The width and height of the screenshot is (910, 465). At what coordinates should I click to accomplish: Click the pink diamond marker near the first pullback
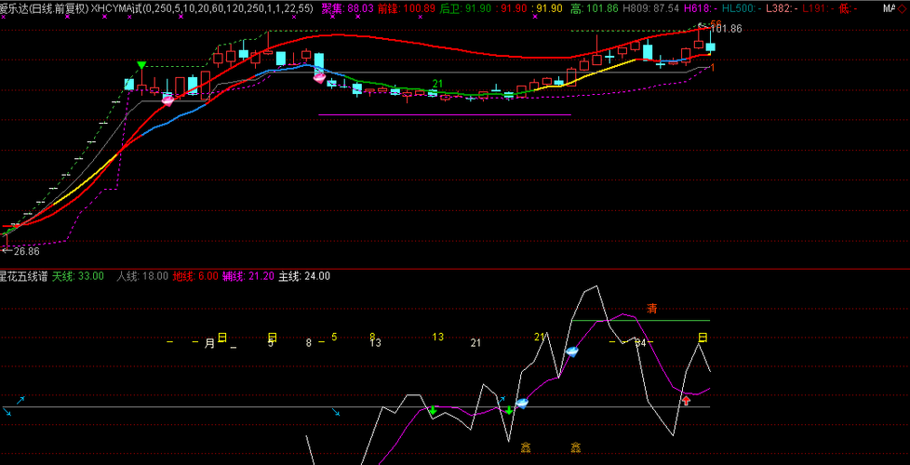click(167, 100)
